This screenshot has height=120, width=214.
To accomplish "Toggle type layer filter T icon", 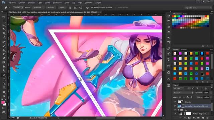I will (x=197, y=88).
